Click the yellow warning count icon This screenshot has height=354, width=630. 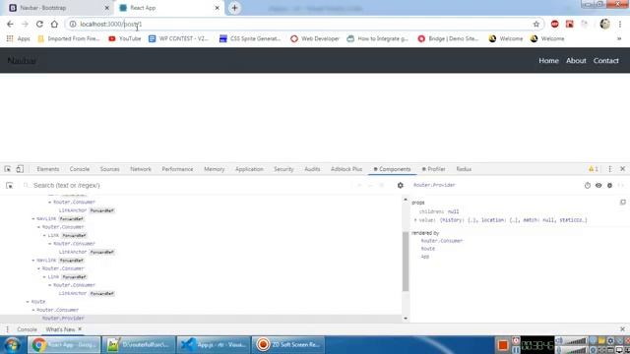tap(594, 169)
